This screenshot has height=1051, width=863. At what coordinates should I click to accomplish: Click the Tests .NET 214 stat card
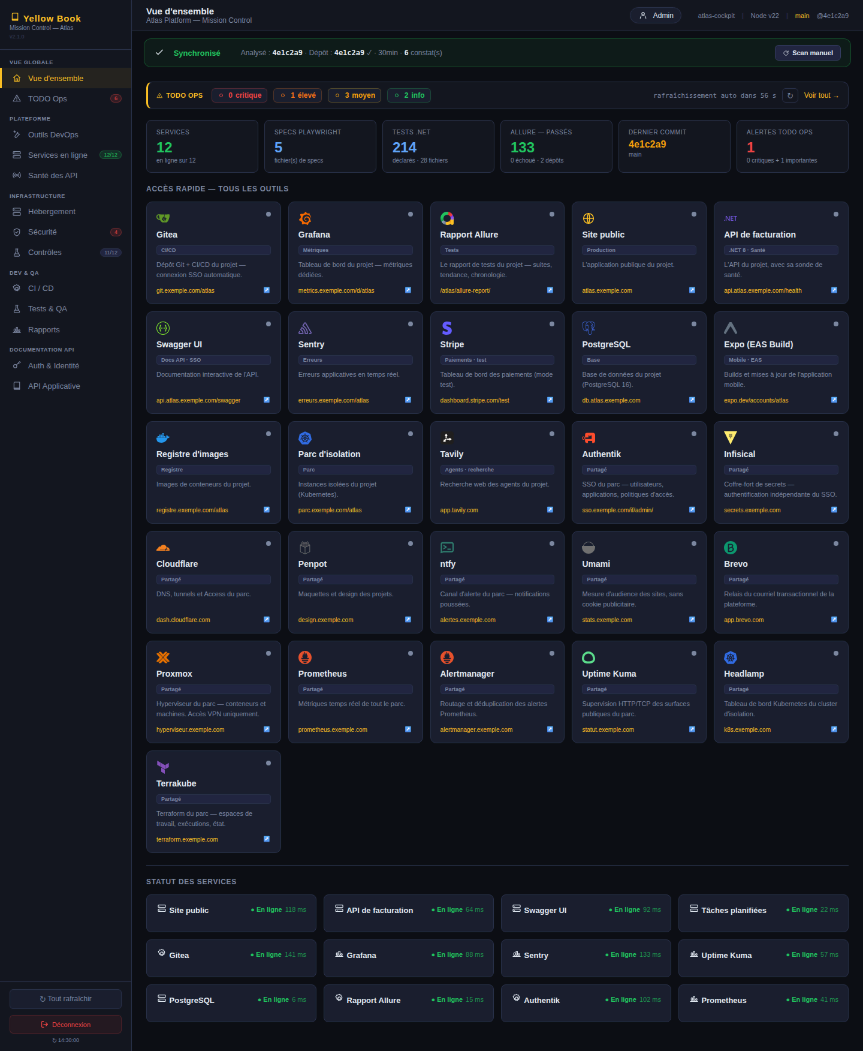click(x=438, y=146)
